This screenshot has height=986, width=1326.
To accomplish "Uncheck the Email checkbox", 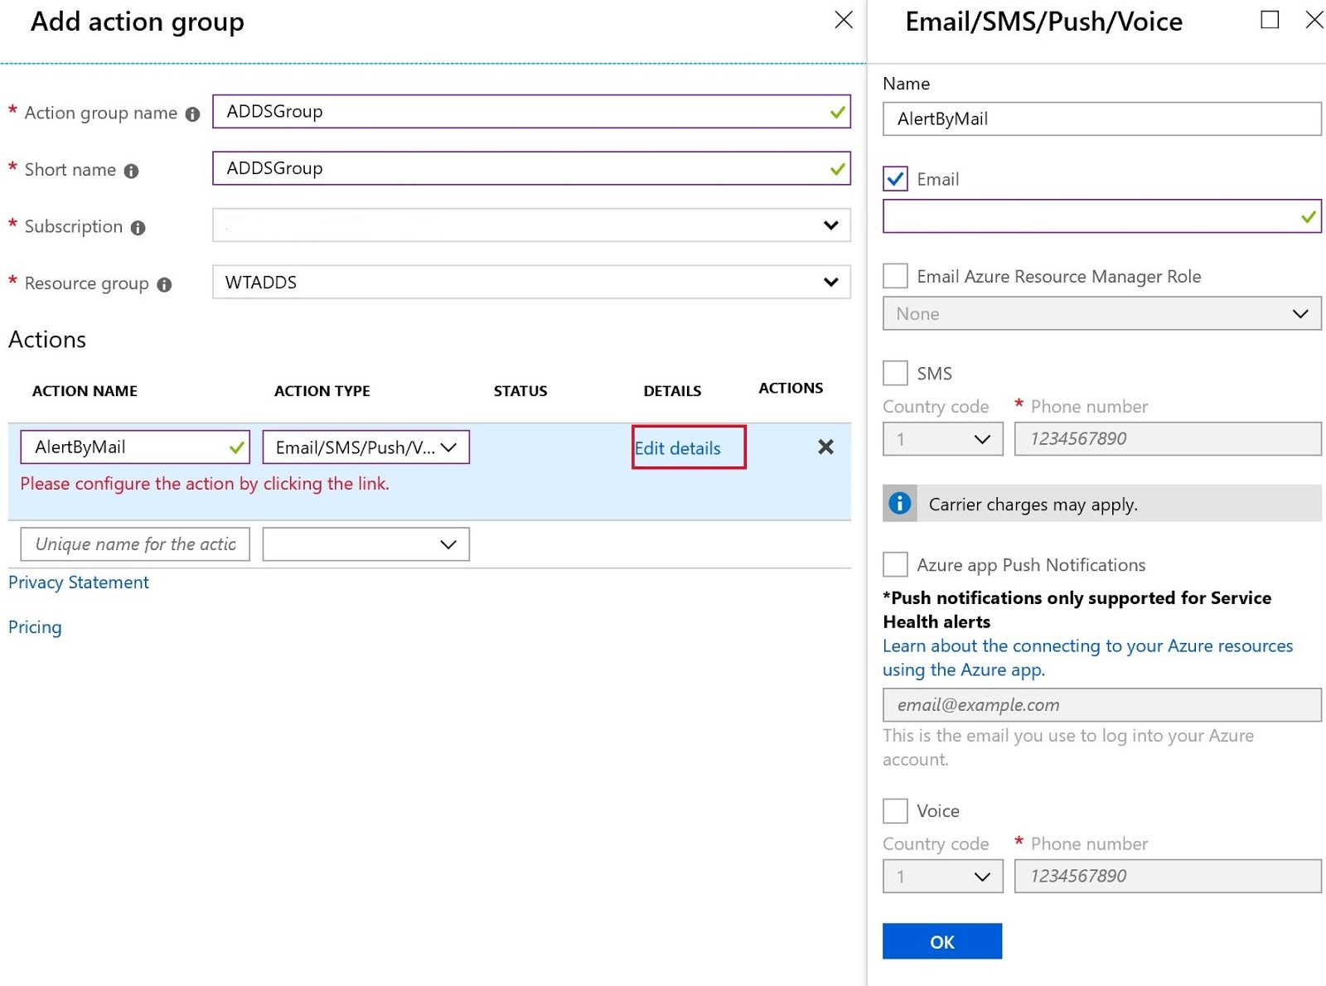I will 895,179.
